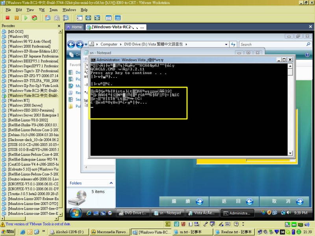The width and height of the screenshot is (315, 236).
Task: Click the VMware status bar sound icon
Action: 307,224
